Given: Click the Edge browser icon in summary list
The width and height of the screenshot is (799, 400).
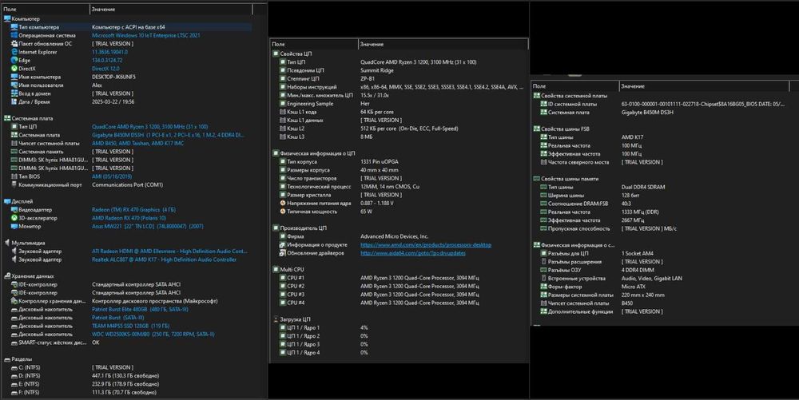Looking at the screenshot, I should click(x=14, y=60).
